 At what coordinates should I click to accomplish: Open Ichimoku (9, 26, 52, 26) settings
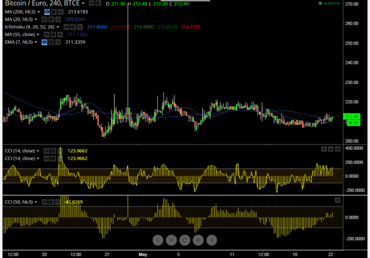point(73,27)
